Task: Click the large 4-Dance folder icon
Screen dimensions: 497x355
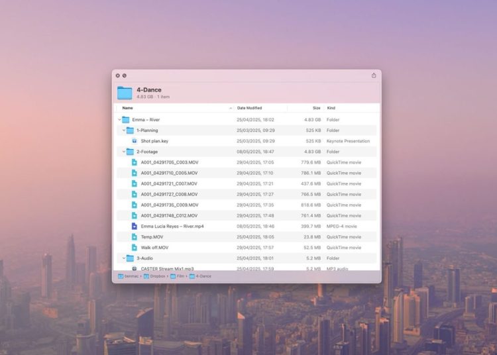Action: coord(125,93)
